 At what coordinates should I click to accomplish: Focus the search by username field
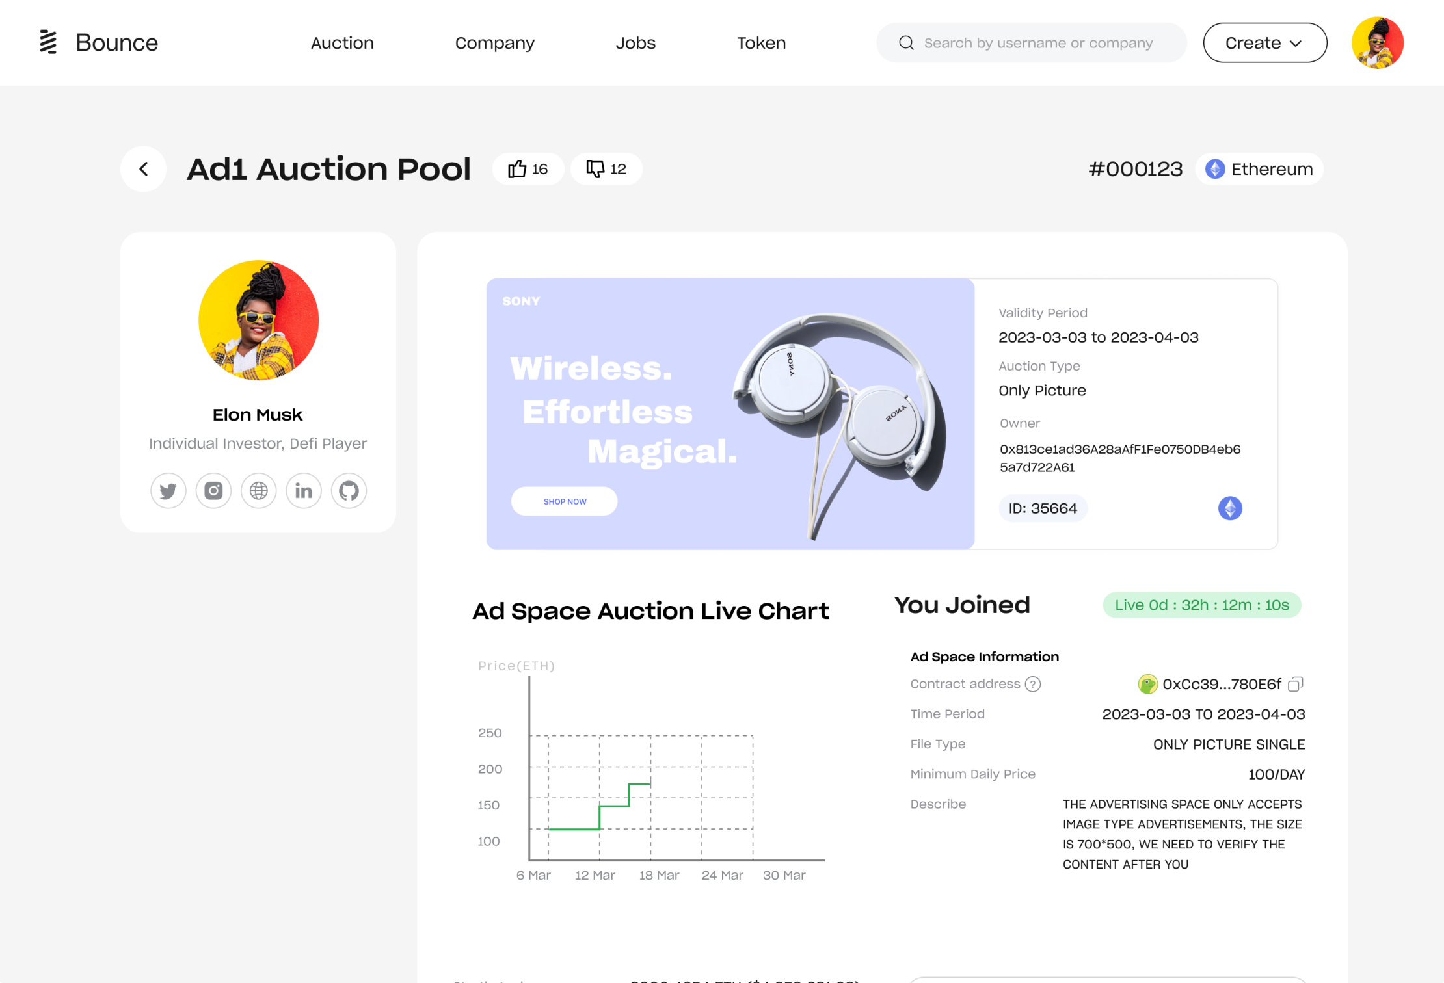click(1038, 43)
